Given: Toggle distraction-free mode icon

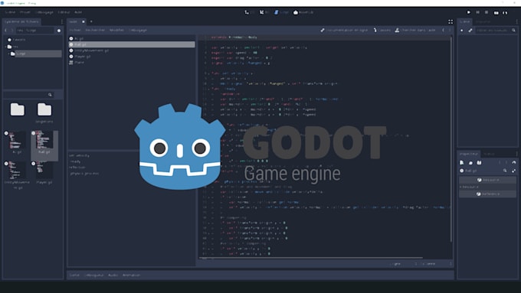Looking at the screenshot, I should point(451,21).
